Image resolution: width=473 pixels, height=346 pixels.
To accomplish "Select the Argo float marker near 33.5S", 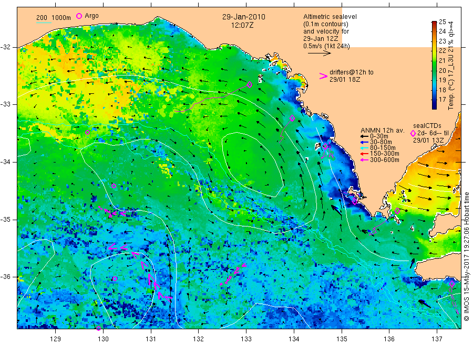I will [87, 133].
